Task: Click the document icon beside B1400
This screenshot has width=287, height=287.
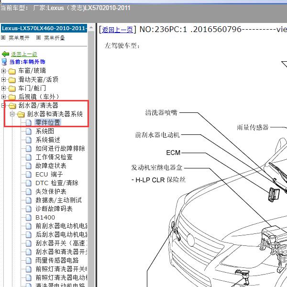Action: [x=29, y=218]
